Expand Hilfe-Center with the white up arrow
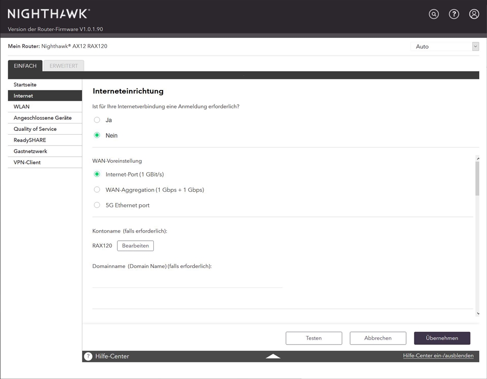This screenshot has height=379, width=487. click(x=273, y=356)
